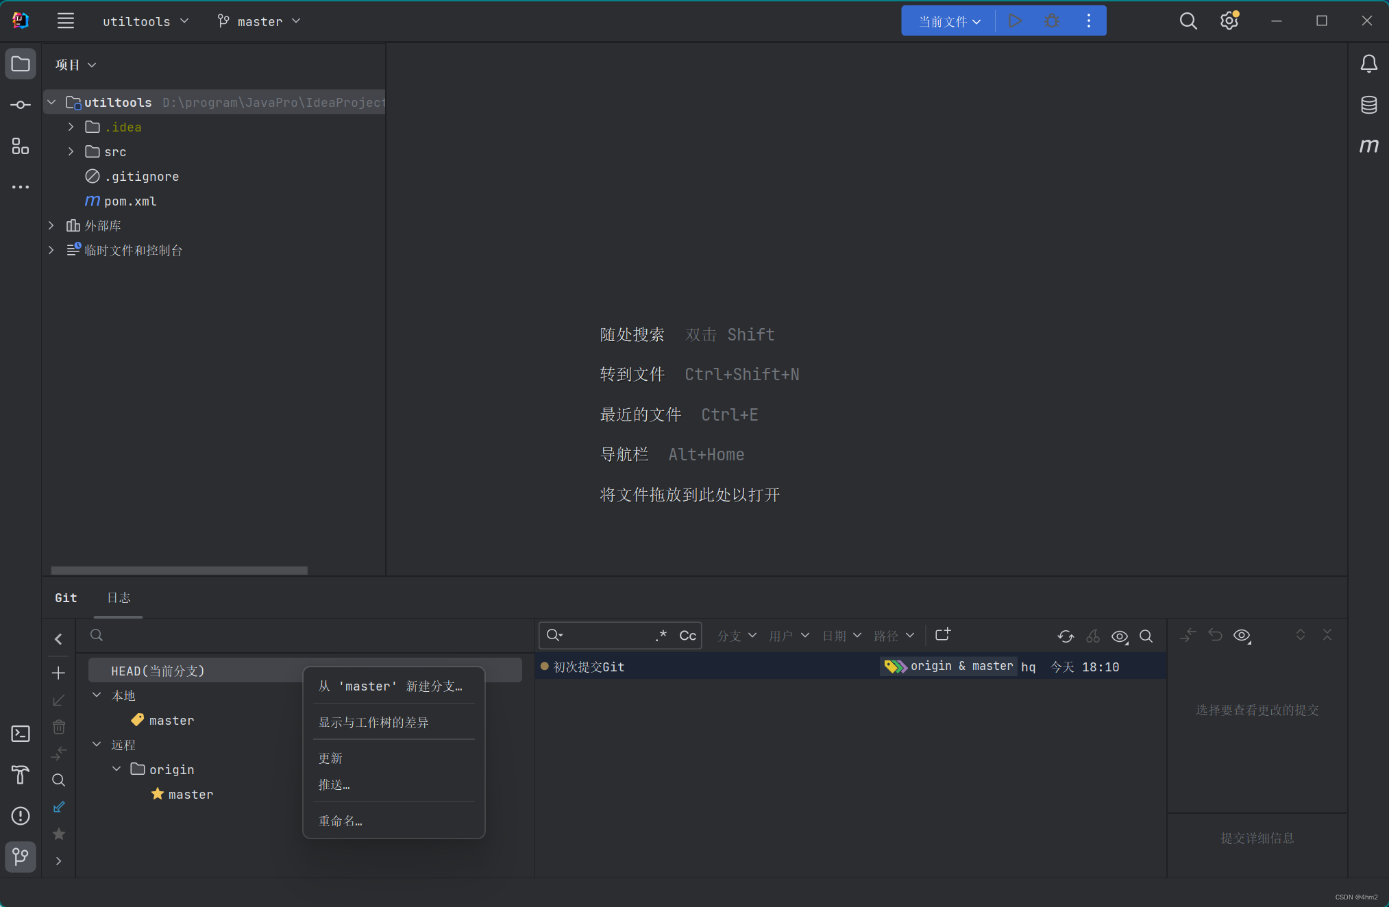Refresh the Git log
The width and height of the screenshot is (1389, 907).
1066,636
